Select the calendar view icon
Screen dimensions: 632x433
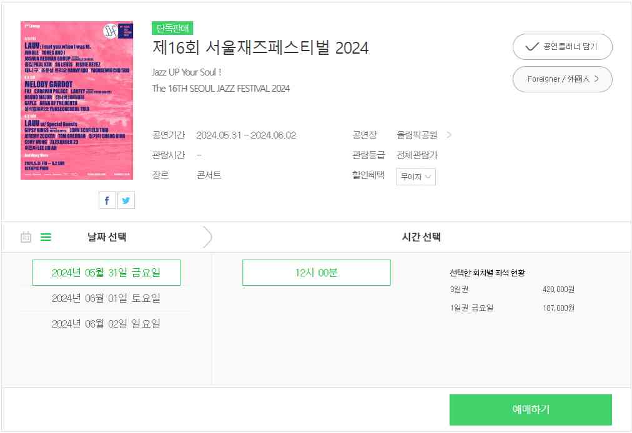[25, 237]
